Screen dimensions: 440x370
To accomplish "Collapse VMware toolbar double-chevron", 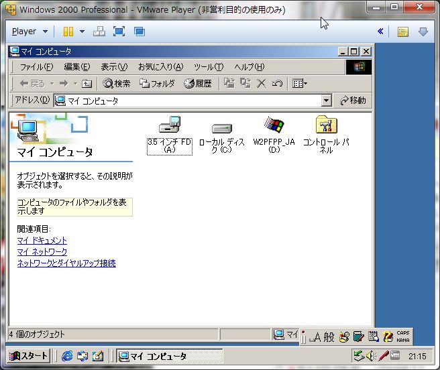I will (380, 31).
